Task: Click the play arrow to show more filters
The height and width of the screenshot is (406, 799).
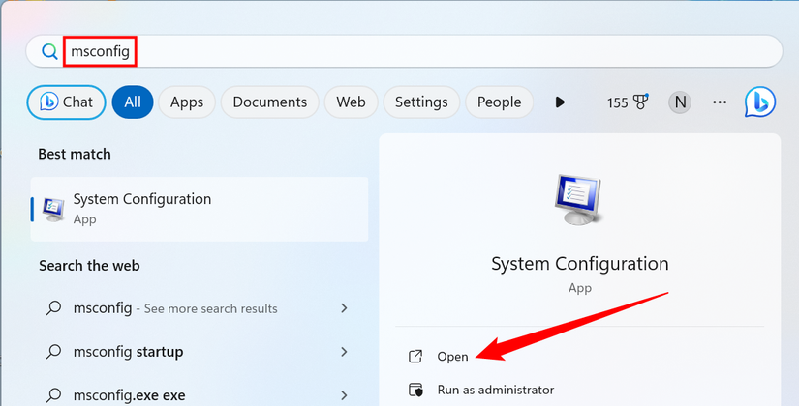Action: pos(560,101)
